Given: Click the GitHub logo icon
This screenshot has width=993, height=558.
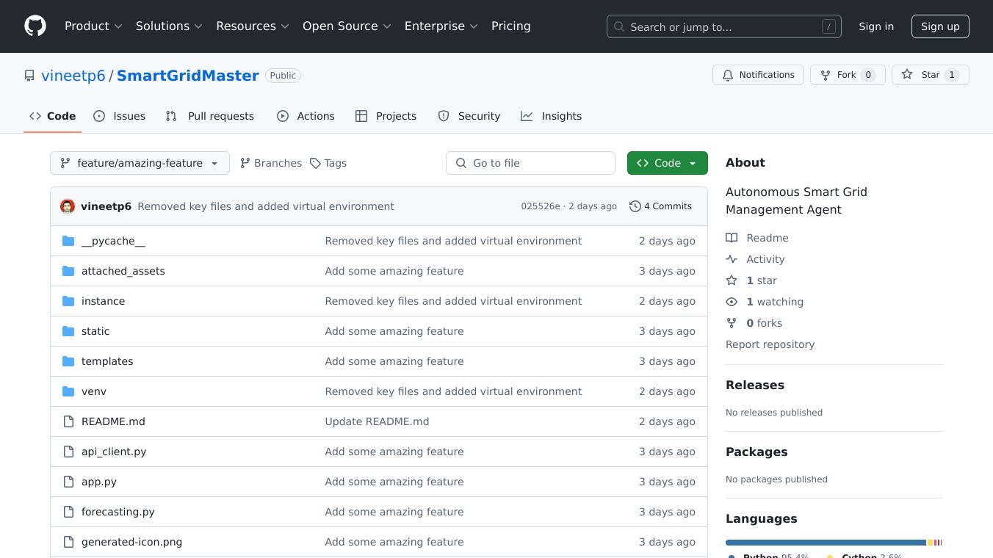Looking at the screenshot, I should tap(35, 26).
